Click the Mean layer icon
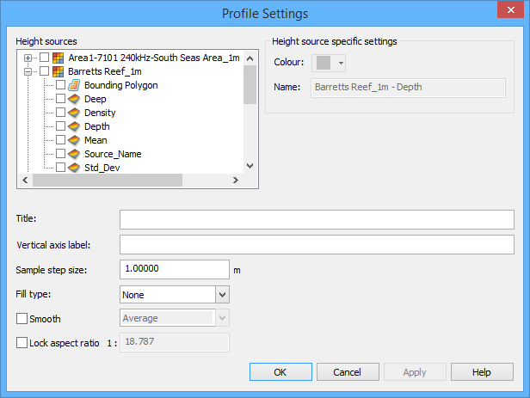This screenshot has height=398, width=530. click(74, 140)
